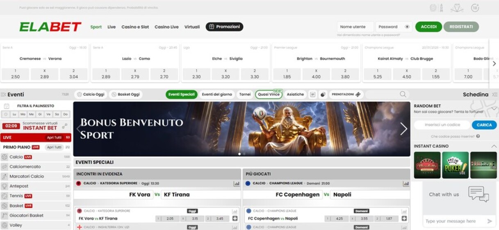
Task: Select Eventi del giorno tab
Action: (217, 95)
